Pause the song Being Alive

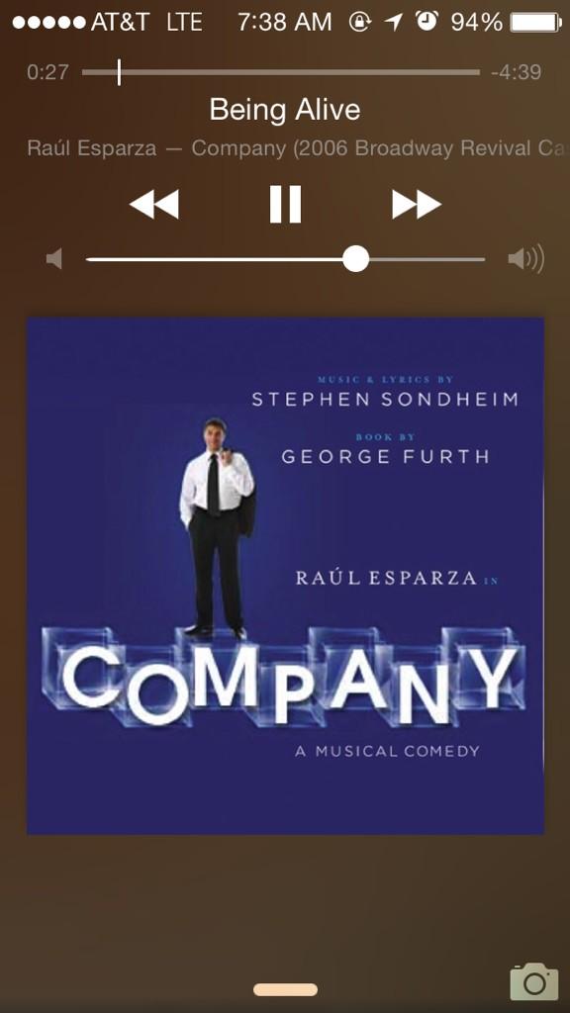coord(285,204)
